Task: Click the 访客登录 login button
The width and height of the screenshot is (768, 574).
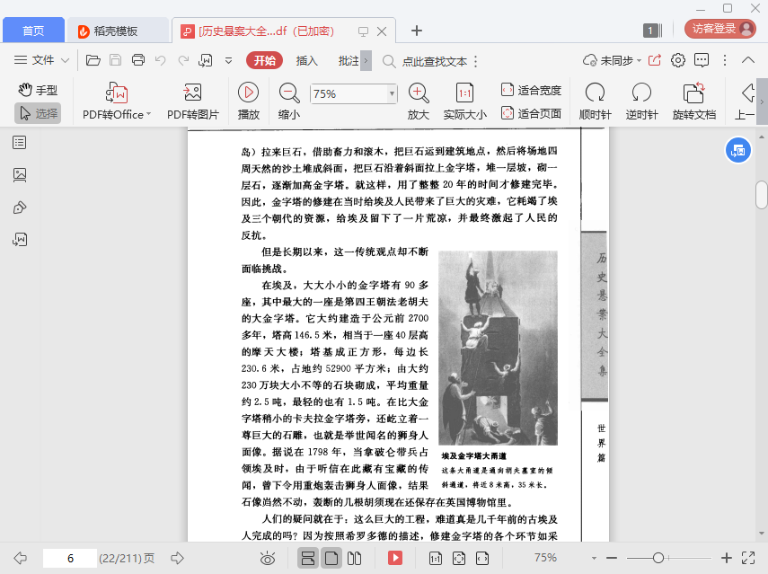Action: click(719, 29)
